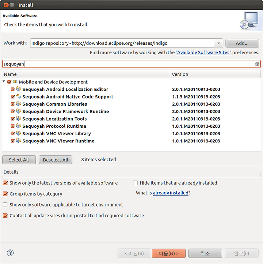Image resolution: width=263 pixels, height=264 pixels.
Task: Select the Sequoyah Localization Tools row name
Action: pyautogui.click(x=54, y=119)
